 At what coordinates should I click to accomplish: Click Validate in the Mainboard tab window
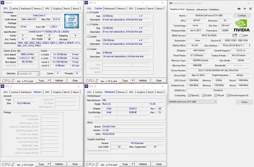[x=143, y=164]
